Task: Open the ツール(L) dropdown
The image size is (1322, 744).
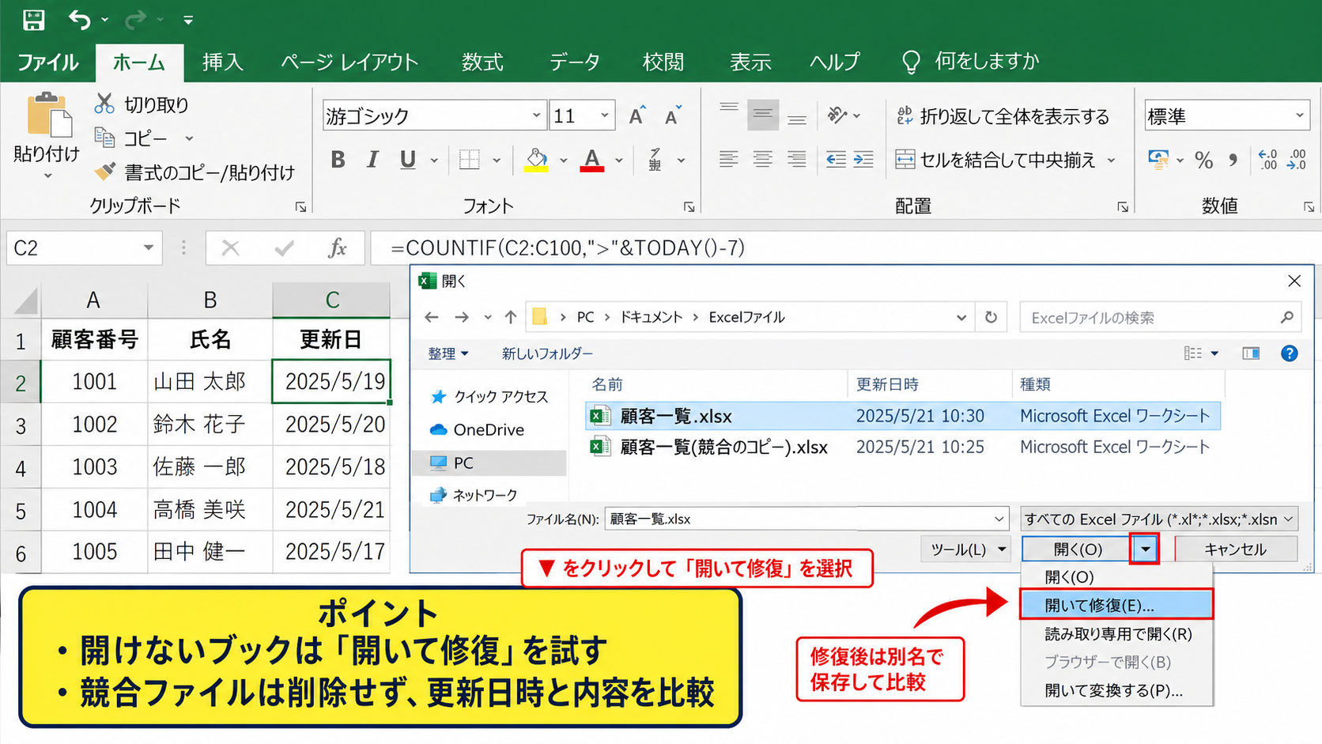Action: click(966, 549)
